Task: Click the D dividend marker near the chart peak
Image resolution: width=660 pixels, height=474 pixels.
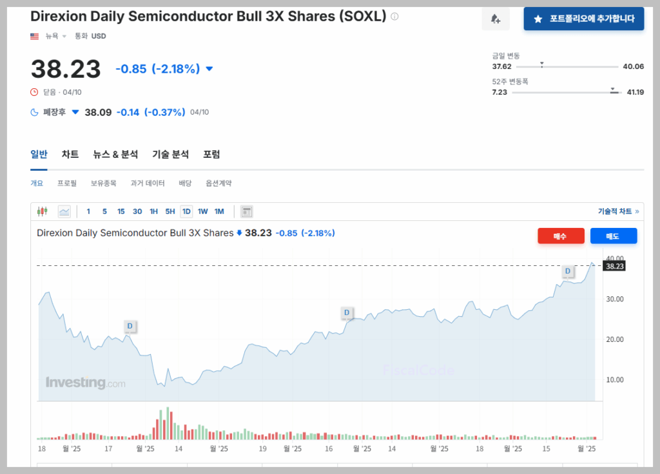Action: (x=567, y=272)
